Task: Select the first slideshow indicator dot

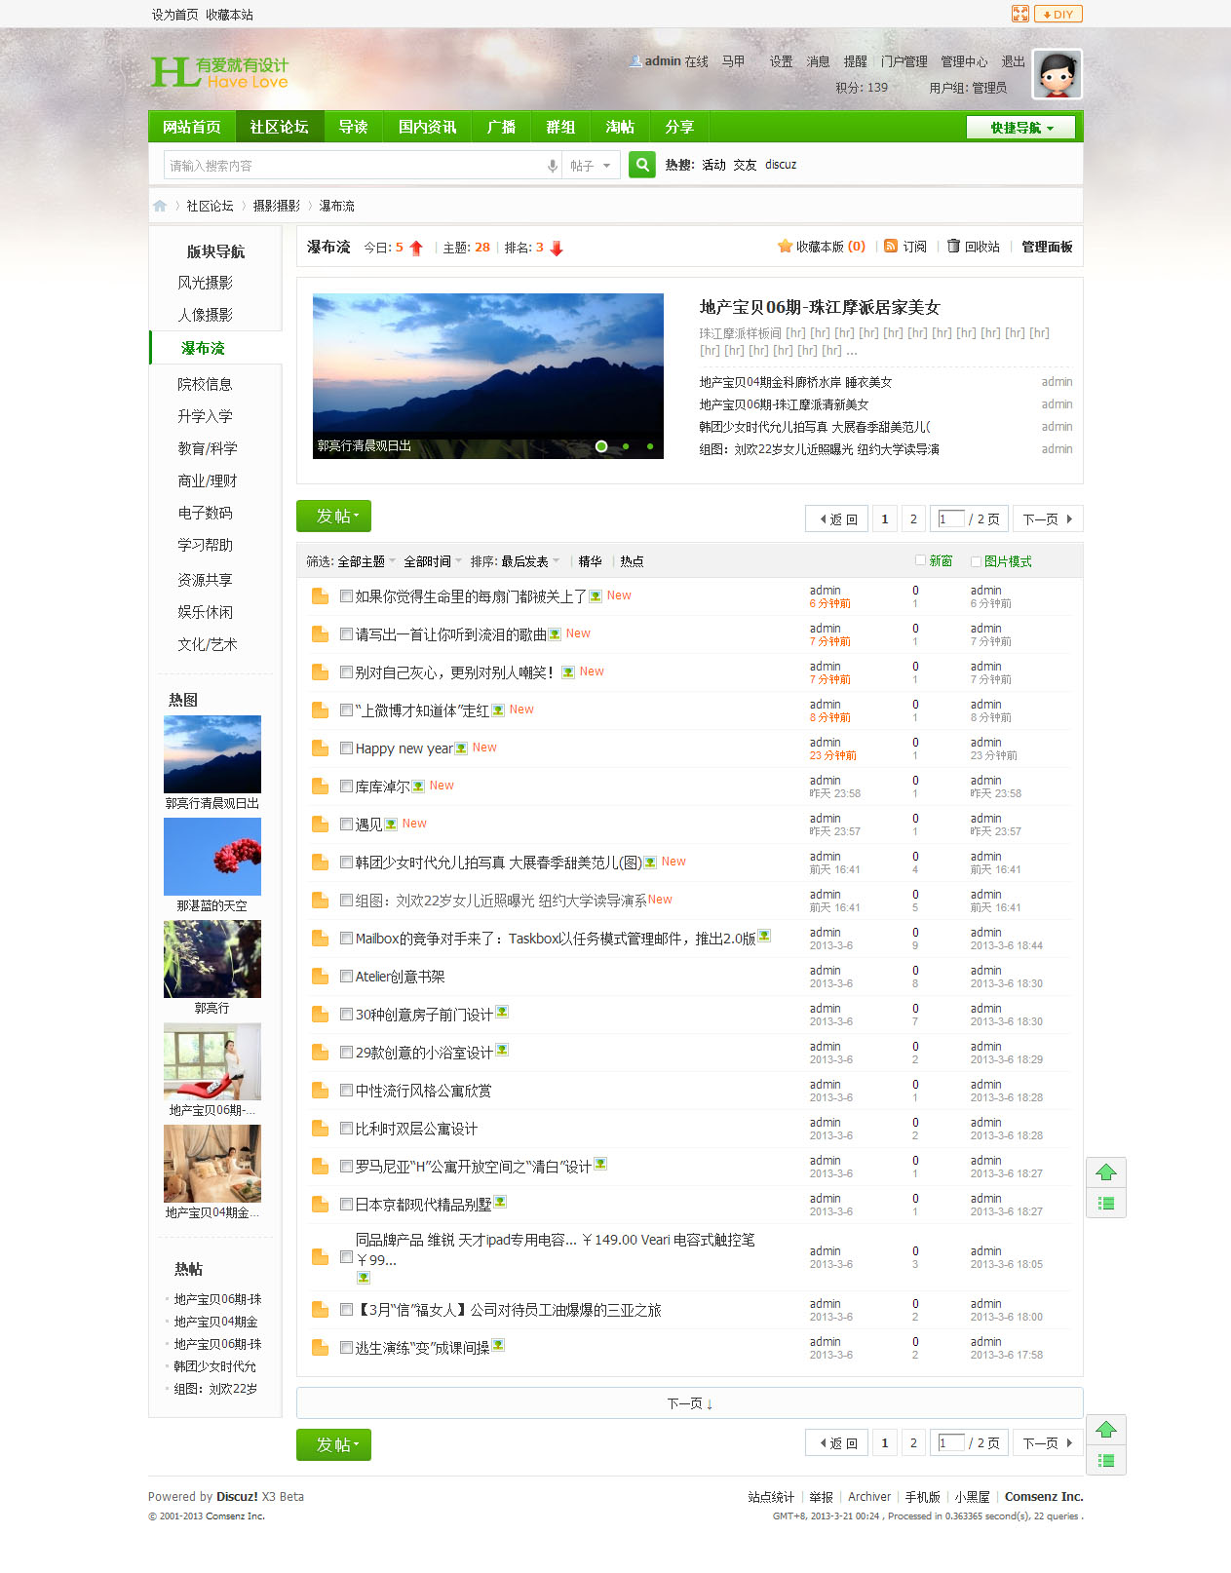Action: [x=601, y=446]
